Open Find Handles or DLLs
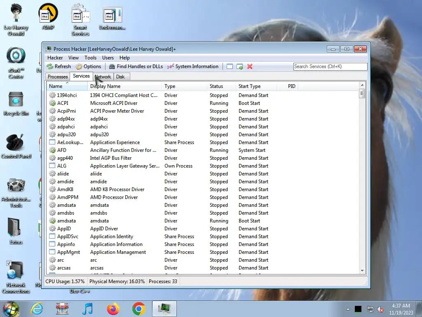 pos(136,66)
